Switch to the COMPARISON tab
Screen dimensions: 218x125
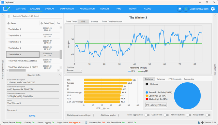67,9
